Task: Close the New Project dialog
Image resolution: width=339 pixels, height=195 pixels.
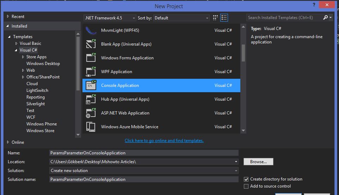Action: [x=327, y=5]
